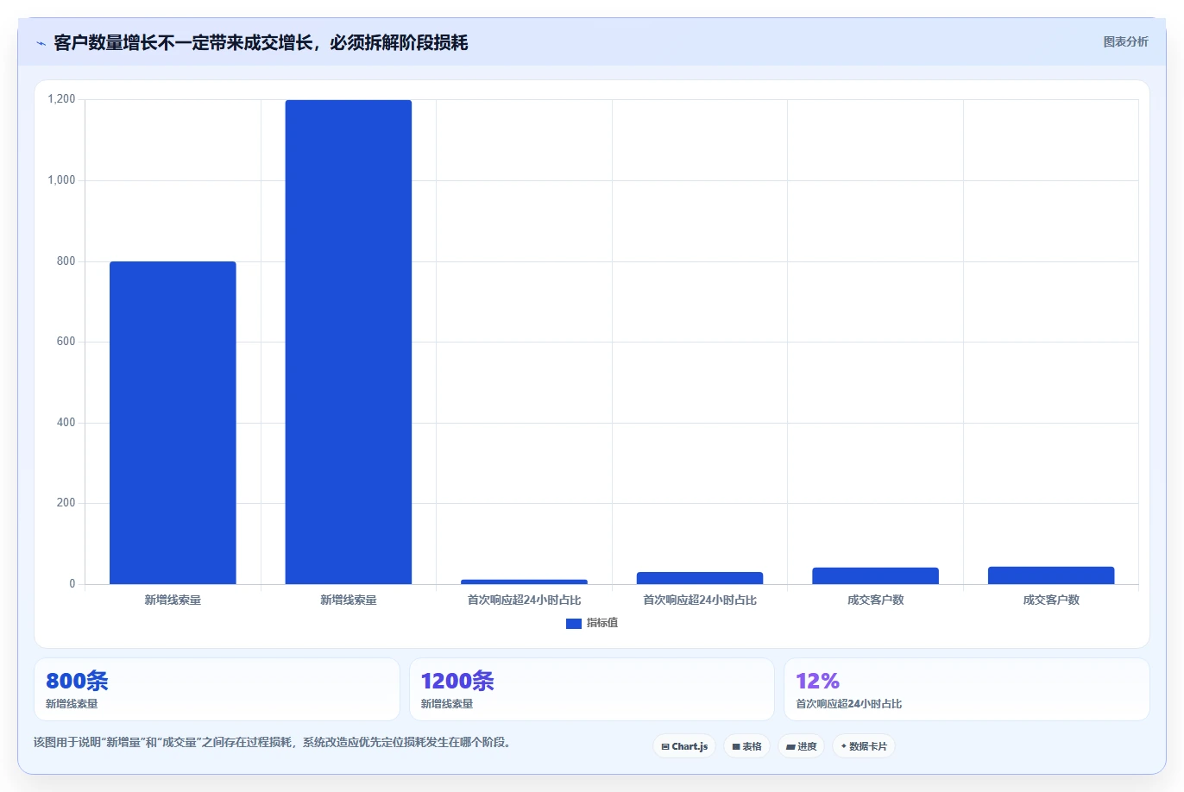Click the tallest bar reaching 1,200
Viewport: 1184px width, 792px height.
point(349,343)
